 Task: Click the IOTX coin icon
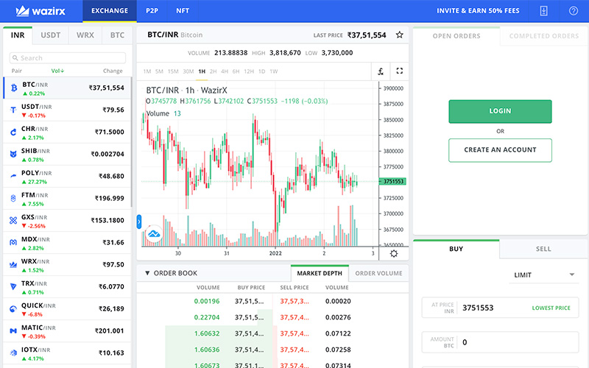pos(13,353)
